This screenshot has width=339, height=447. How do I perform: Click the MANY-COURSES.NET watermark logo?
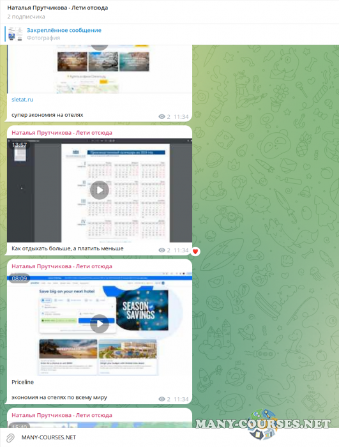(263, 424)
